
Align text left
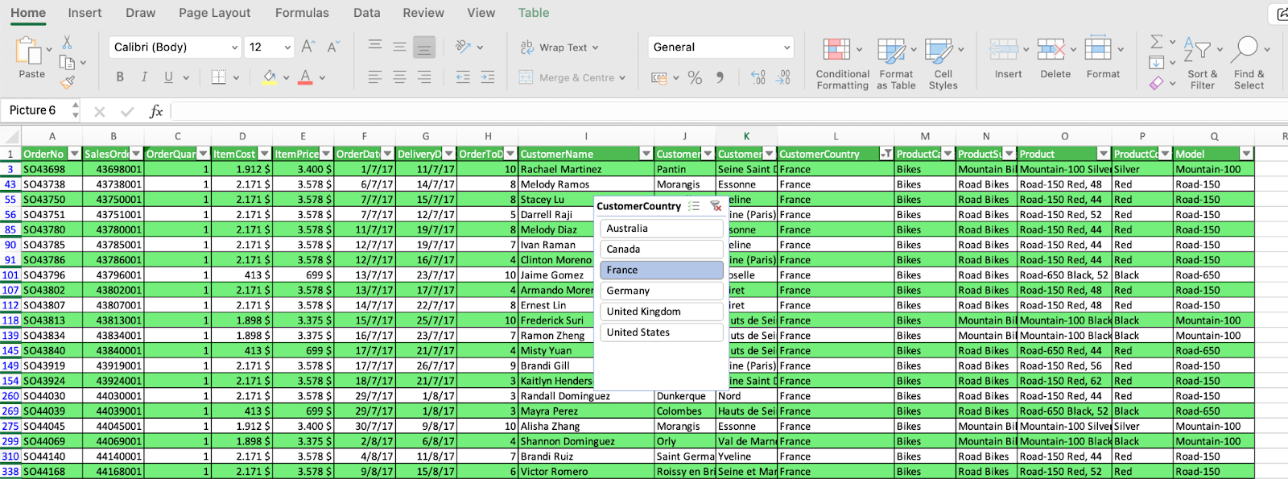(x=375, y=77)
